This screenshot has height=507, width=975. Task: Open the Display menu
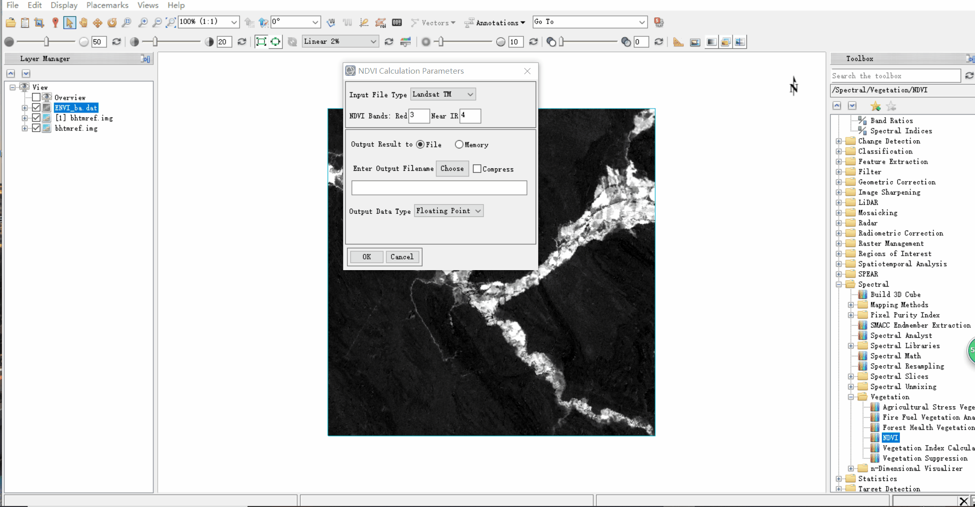tap(64, 5)
